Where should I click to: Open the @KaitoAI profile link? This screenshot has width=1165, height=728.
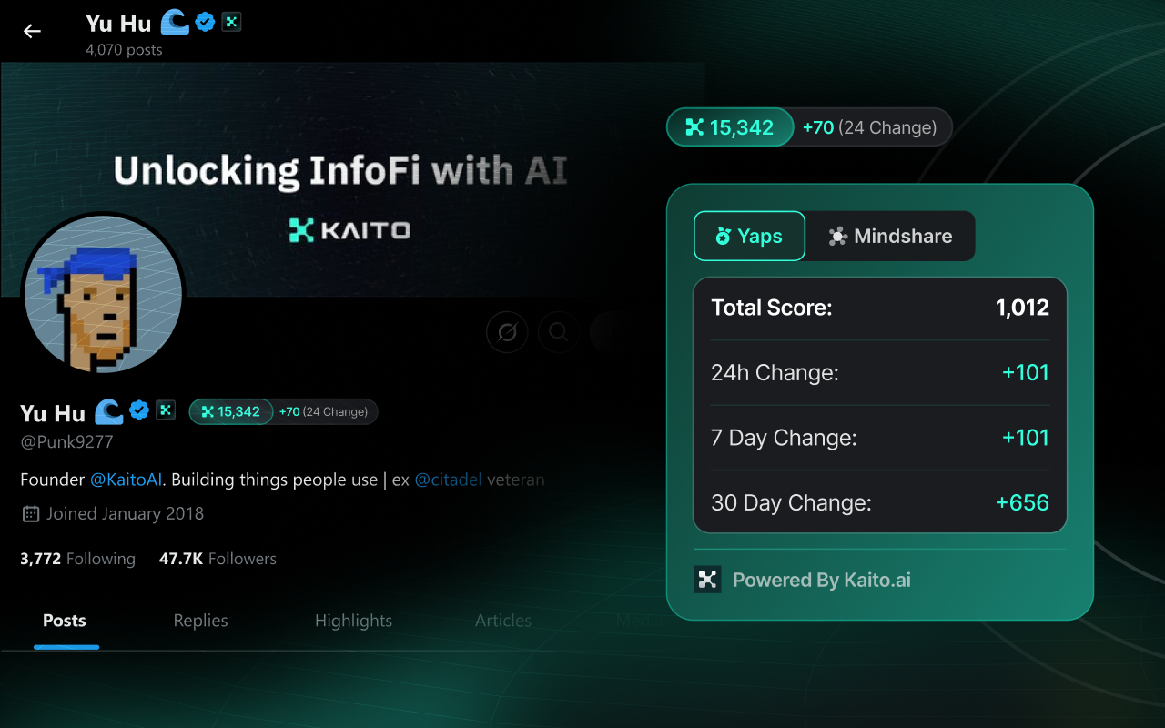coord(126,480)
